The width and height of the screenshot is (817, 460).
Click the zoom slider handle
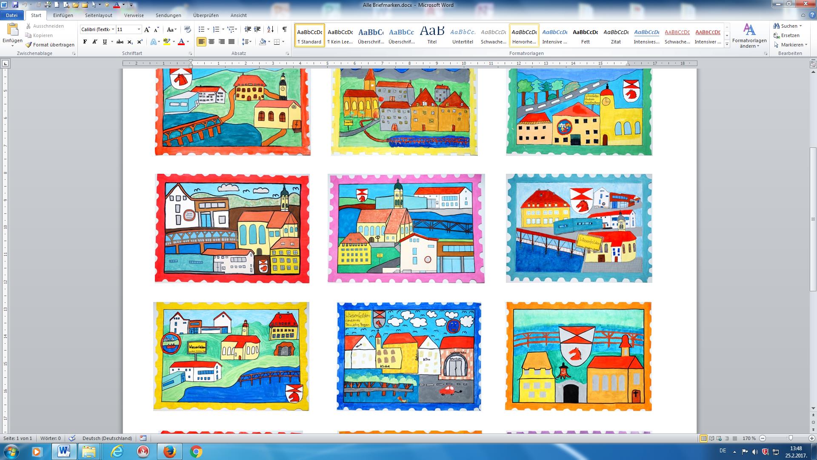pos(791,438)
